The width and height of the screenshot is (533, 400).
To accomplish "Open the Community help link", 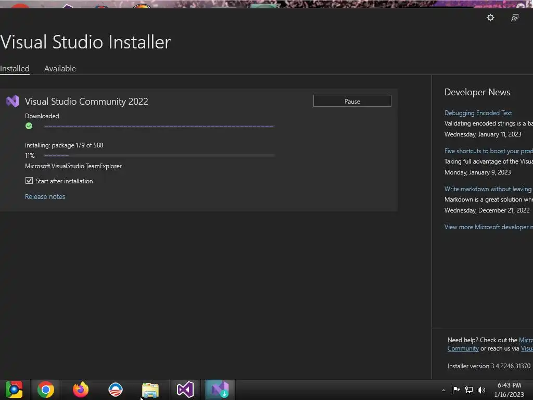I will coord(463,348).
